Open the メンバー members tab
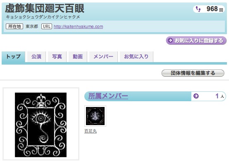The image size is (229, 165). 103,56
